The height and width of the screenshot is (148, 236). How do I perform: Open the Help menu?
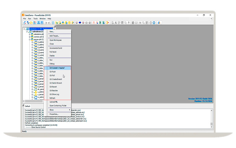tap(50, 19)
